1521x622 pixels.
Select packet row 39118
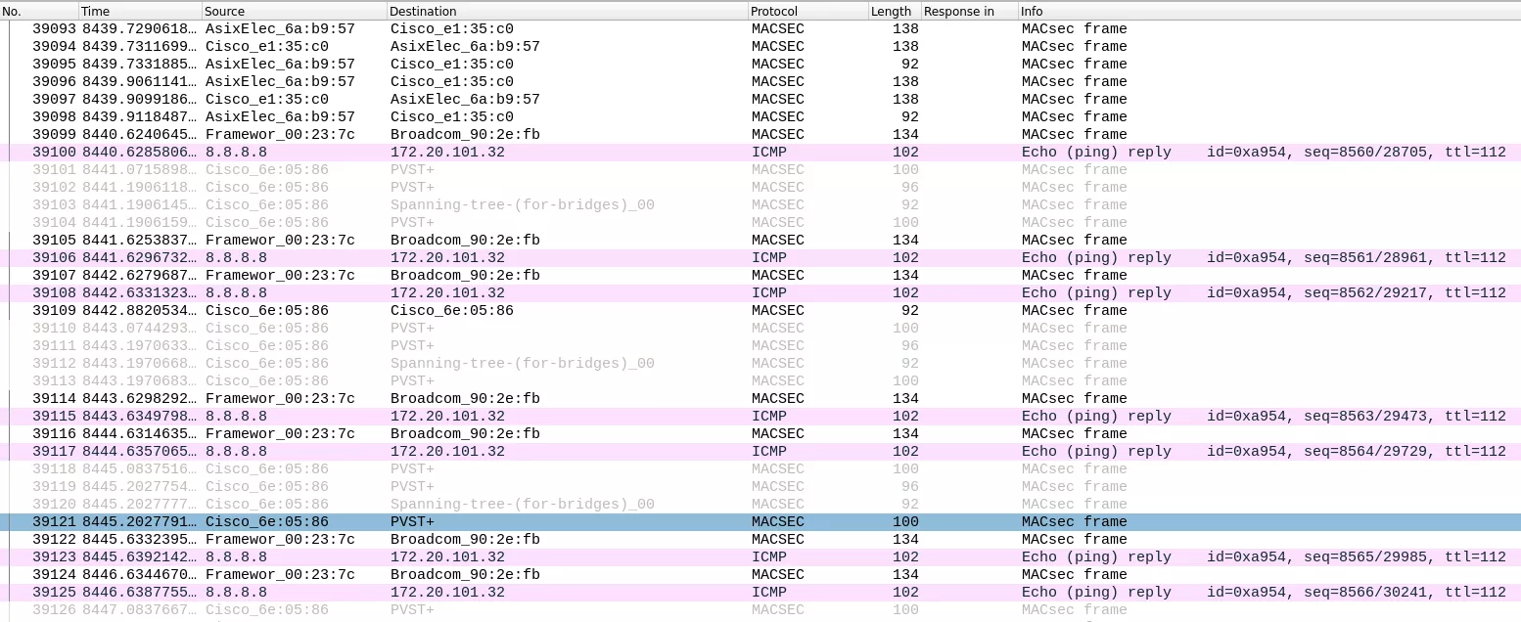pos(760,469)
